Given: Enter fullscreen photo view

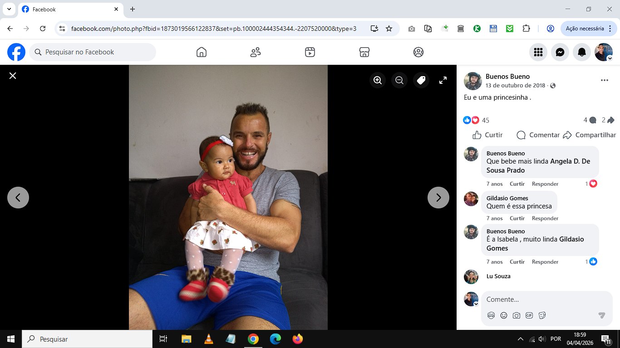Looking at the screenshot, I should pos(443,80).
